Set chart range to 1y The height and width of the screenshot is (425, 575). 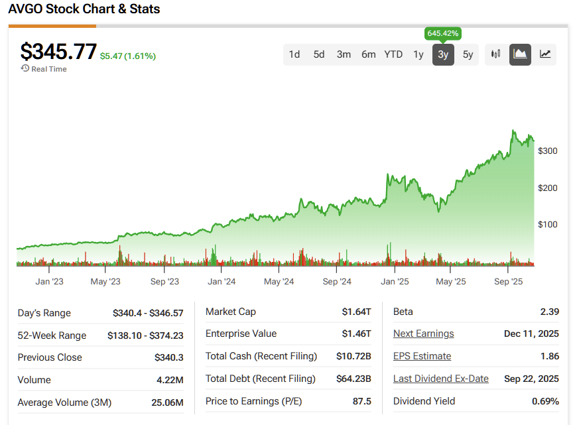click(x=418, y=54)
